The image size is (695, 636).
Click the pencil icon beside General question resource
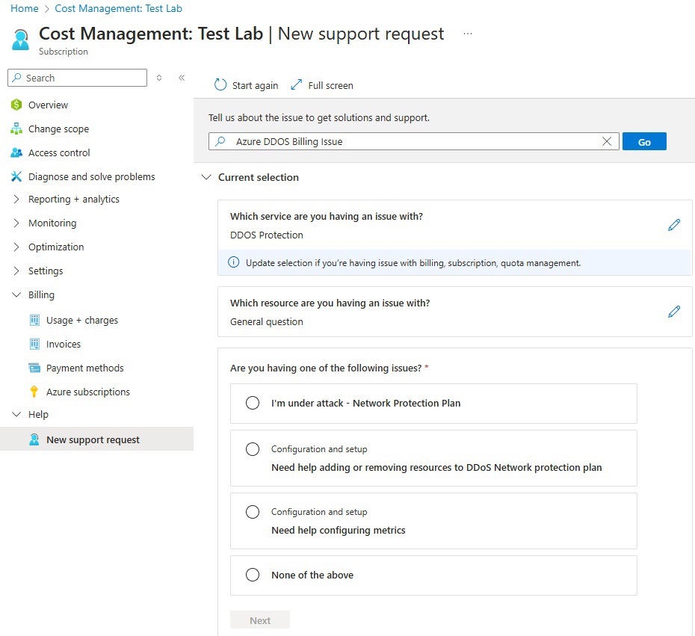[674, 312]
